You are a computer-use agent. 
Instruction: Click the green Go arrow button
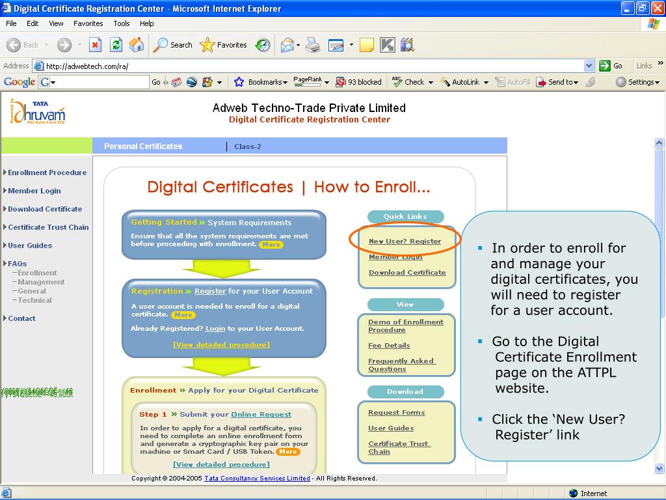coord(605,66)
